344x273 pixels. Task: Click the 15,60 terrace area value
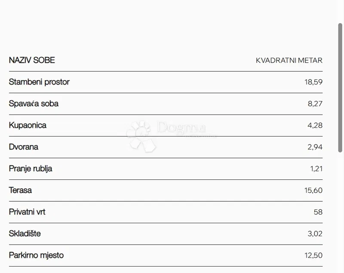coord(313,191)
